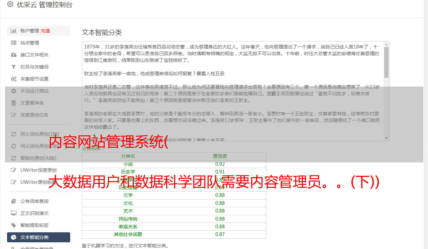
Task: Open 站点管理 in the sidebar
Action: tap(38, 43)
